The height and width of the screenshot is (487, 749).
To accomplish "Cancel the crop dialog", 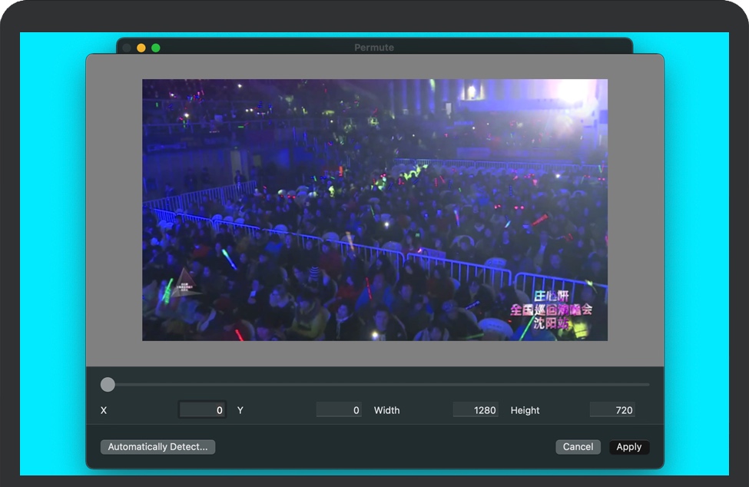I will 578,447.
